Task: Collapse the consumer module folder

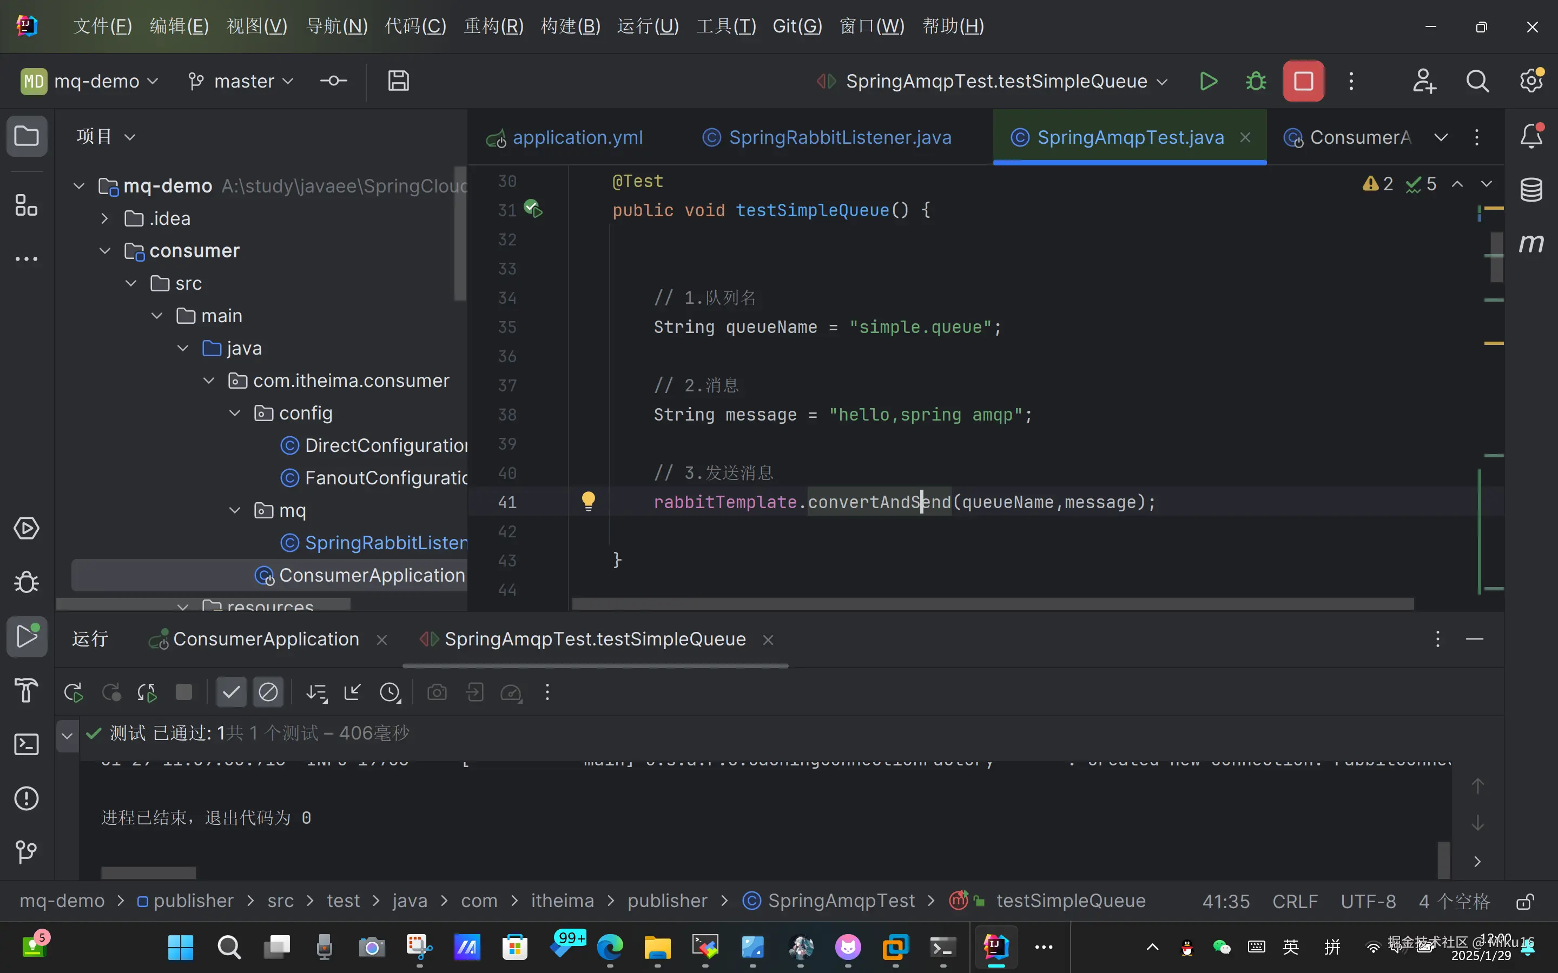Action: tap(105, 251)
